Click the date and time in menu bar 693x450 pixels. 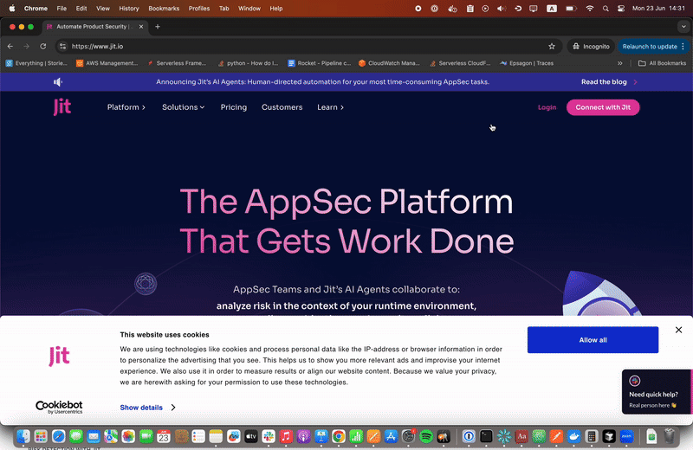point(658,9)
